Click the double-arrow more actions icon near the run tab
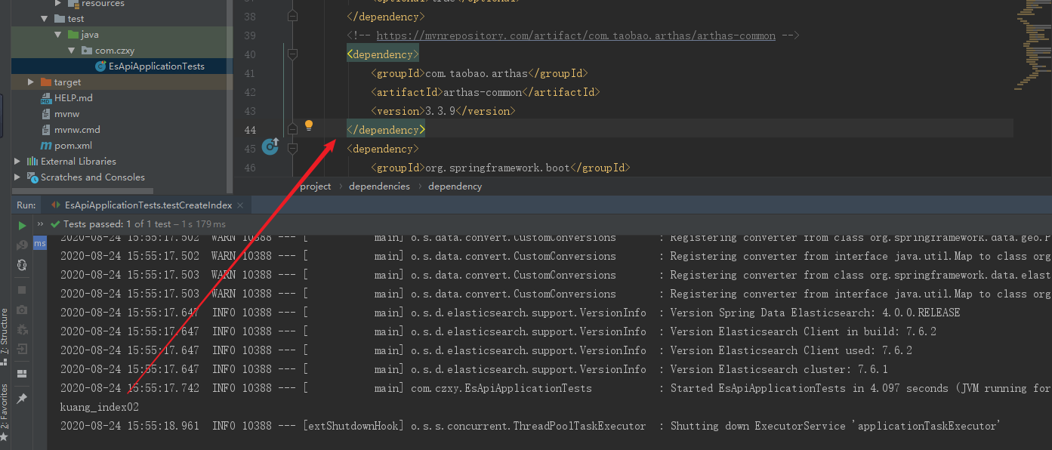Viewport: 1052px width, 450px height. (x=39, y=224)
